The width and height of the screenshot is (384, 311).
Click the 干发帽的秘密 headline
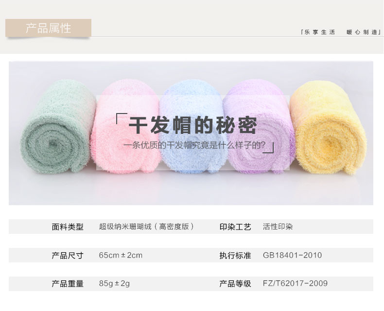point(193,125)
